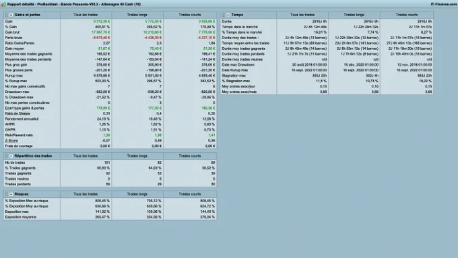This screenshot has height=258, width=458.
Task: Select the Date max Drawdown row label
Action: tap(238, 65)
